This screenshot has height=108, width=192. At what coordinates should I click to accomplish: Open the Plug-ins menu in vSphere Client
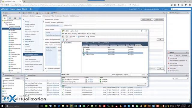tap(89, 34)
